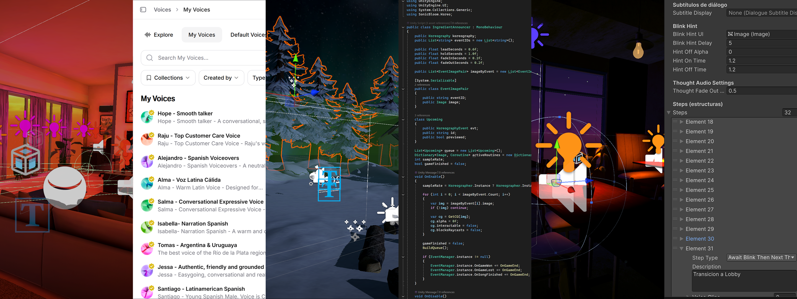Click the Explore waveform icon
Screen dimensions: 797x299
coord(148,35)
